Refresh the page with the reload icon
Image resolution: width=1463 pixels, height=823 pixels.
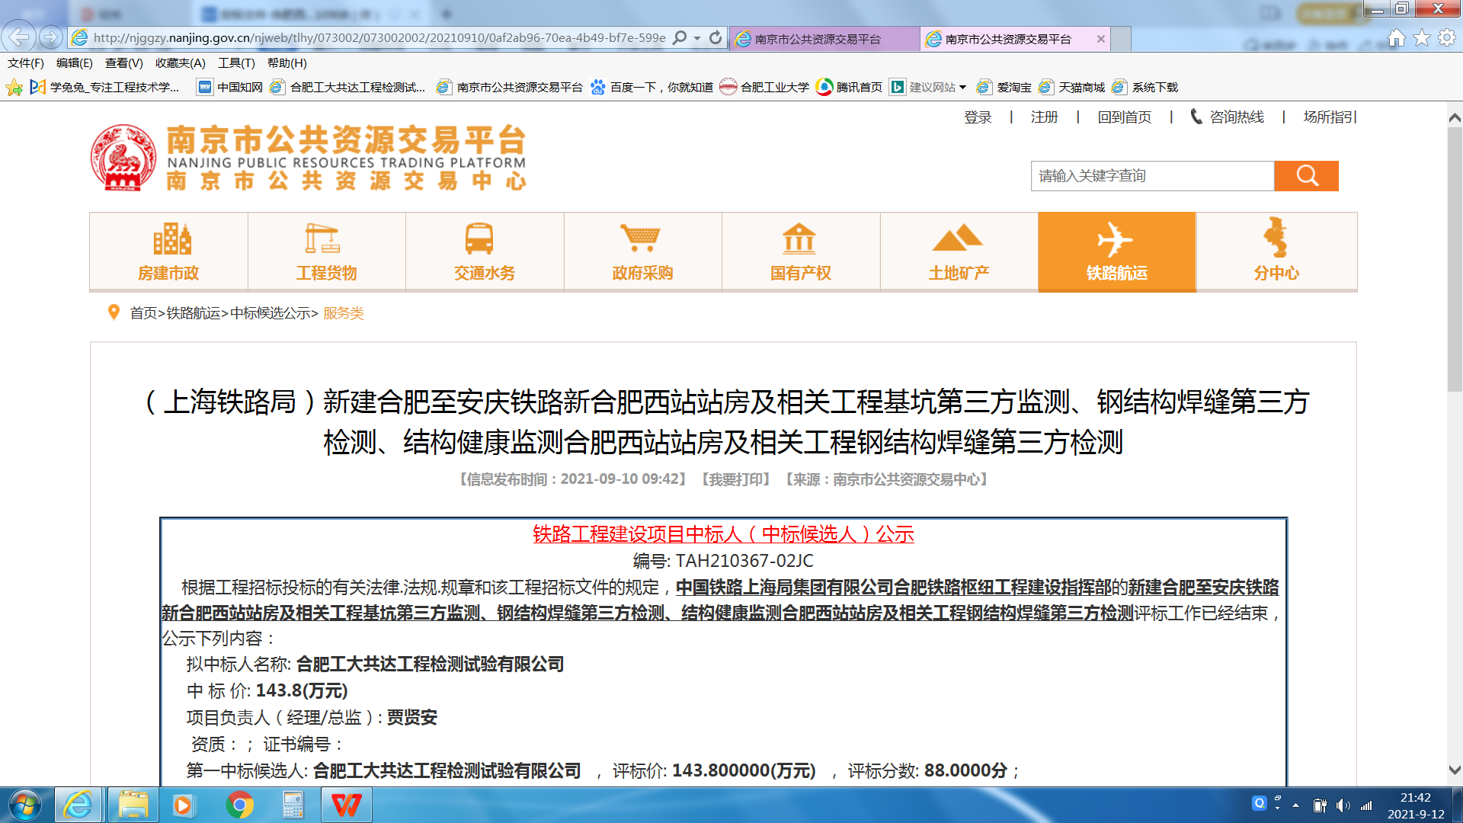pyautogui.click(x=715, y=37)
